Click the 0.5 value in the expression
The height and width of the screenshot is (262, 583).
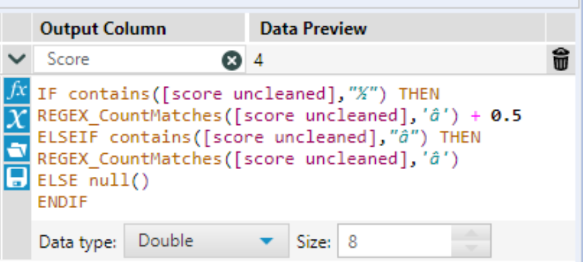(506, 116)
